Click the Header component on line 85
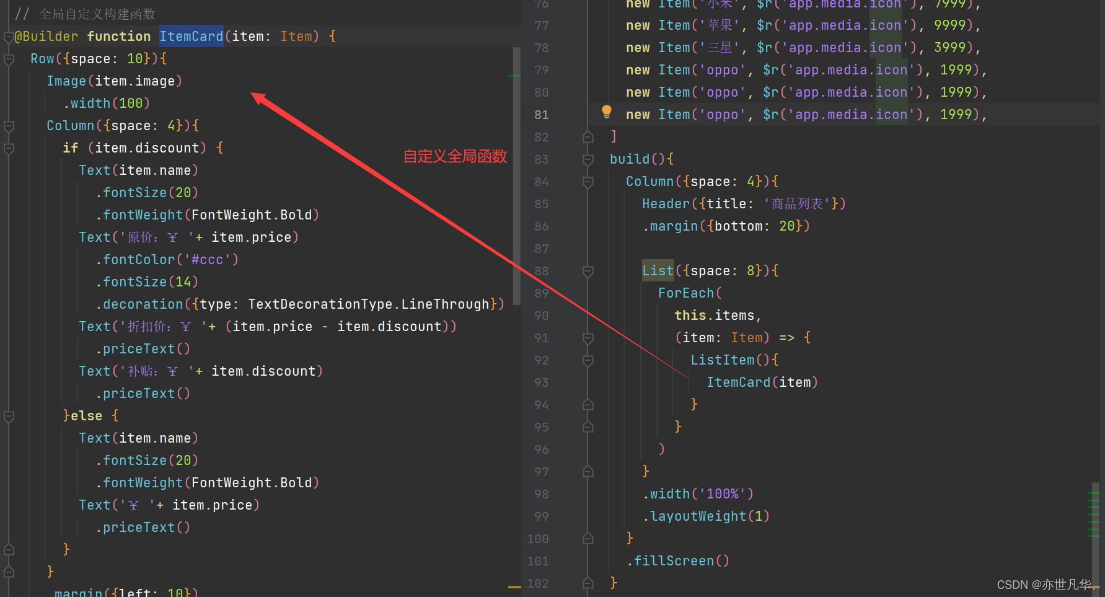The height and width of the screenshot is (597, 1105). pos(666,204)
